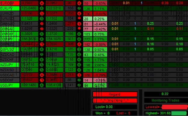Screen dimensions: 188x116
Task: Click the Highest= 301.68 label
Action: pyautogui.click(x=158, y=113)
